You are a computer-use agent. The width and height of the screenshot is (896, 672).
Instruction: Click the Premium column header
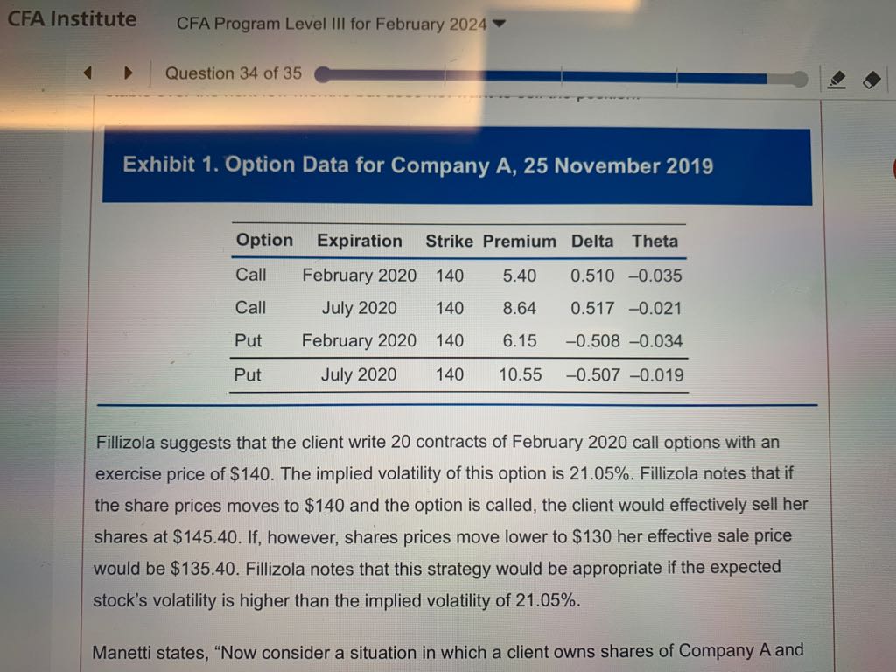pos(519,241)
